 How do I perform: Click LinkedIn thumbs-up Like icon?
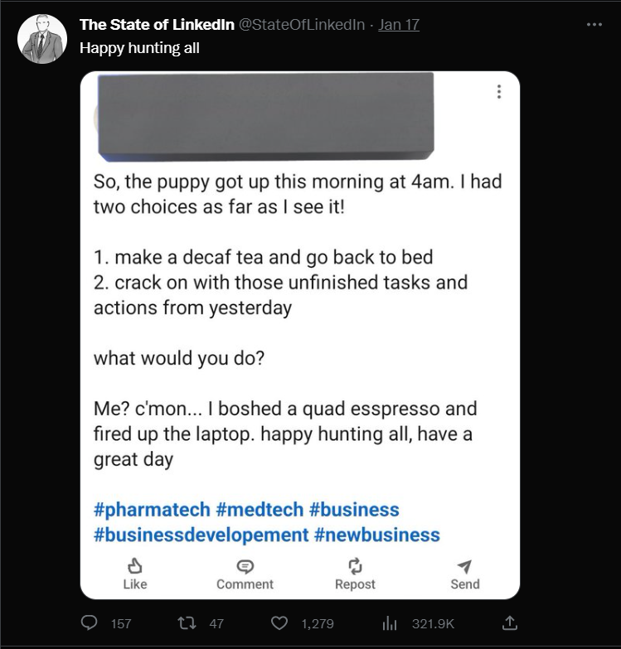click(134, 566)
